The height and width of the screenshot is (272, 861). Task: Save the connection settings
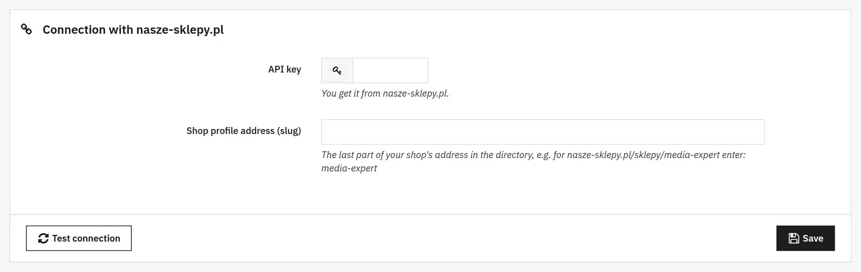(x=805, y=238)
